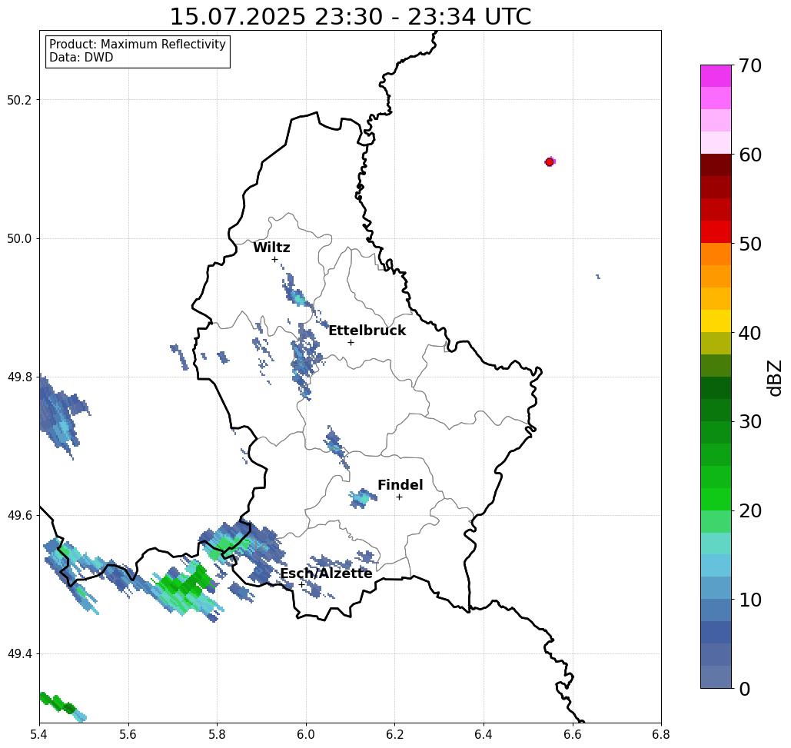This screenshot has width=791, height=748.
Task: Click the plus marker at Findel
Action: tap(399, 497)
